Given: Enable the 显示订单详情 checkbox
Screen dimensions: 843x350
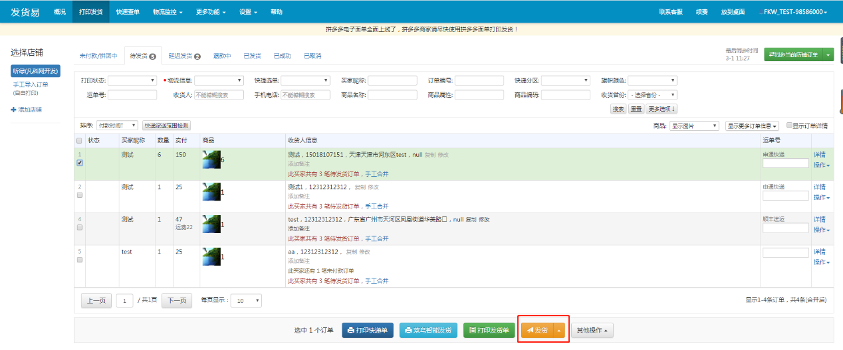Looking at the screenshot, I should point(789,125).
